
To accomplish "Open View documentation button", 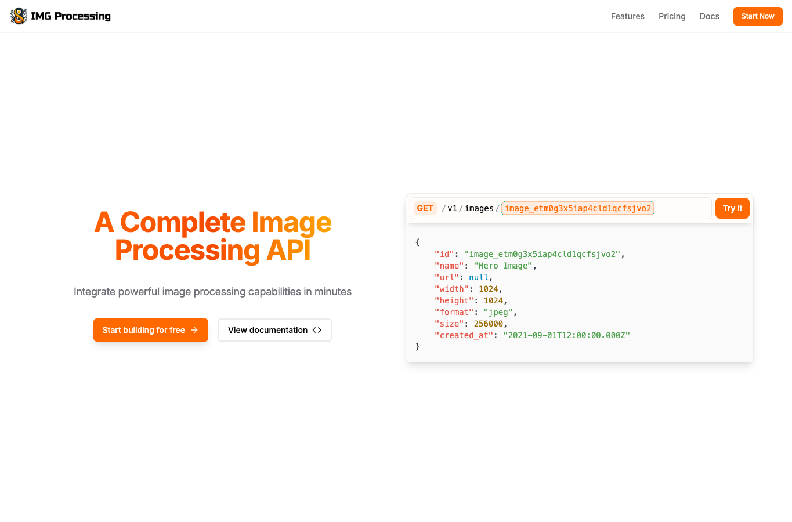I will (x=274, y=330).
